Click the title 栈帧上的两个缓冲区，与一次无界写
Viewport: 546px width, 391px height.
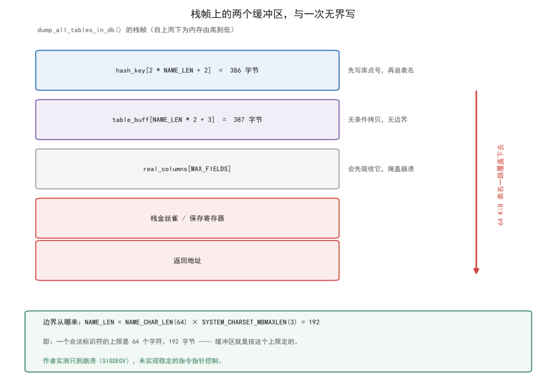click(x=272, y=14)
